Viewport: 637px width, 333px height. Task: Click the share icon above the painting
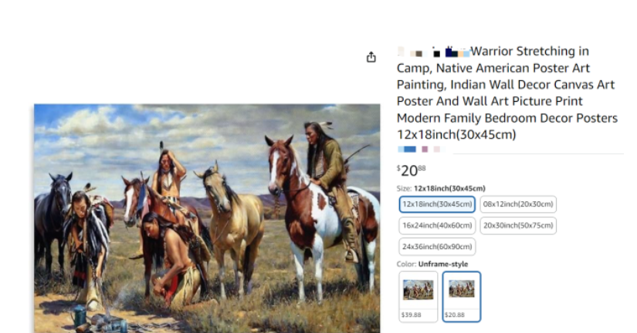click(371, 57)
